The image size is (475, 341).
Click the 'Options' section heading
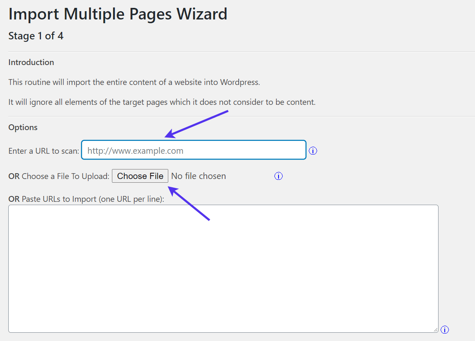(x=23, y=127)
